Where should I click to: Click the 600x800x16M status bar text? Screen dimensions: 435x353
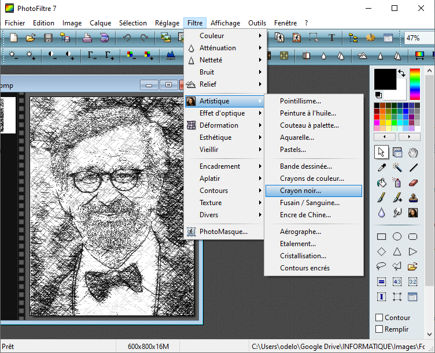[148, 346]
